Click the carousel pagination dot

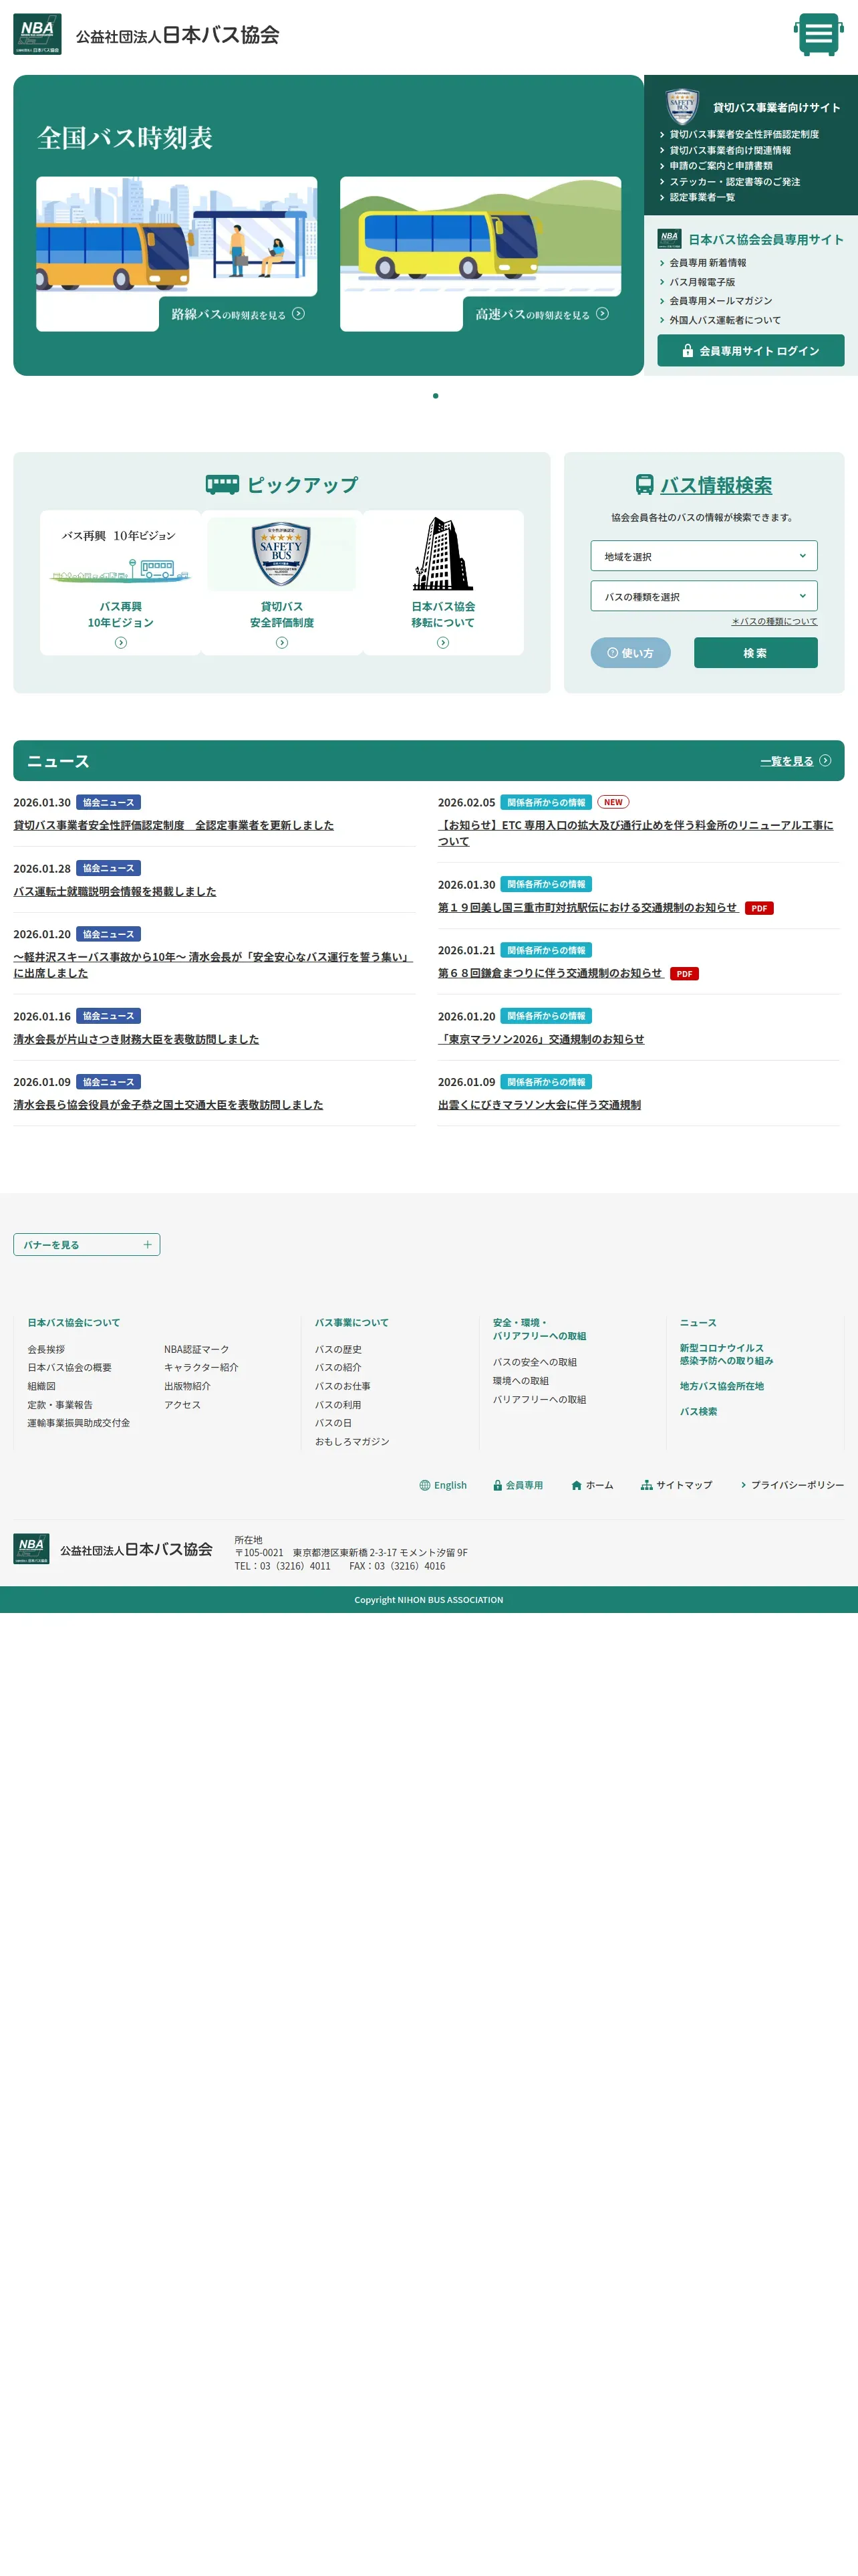[436, 396]
